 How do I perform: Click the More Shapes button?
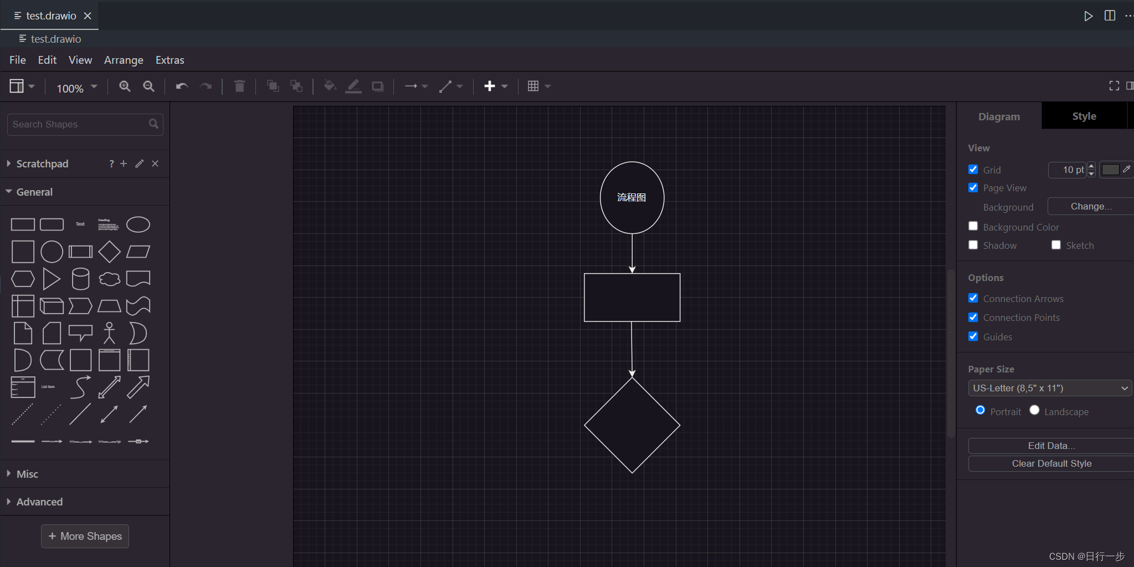[x=85, y=536]
